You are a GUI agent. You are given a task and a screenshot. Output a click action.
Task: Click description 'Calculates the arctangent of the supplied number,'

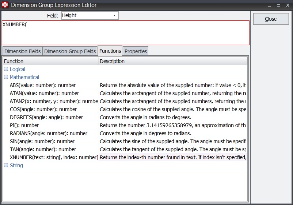point(173,93)
